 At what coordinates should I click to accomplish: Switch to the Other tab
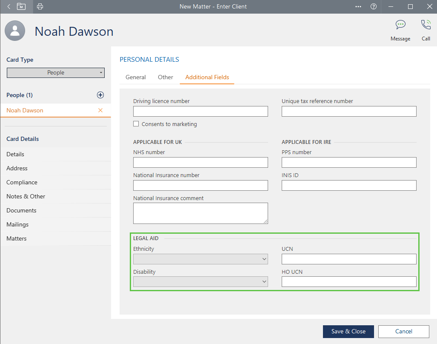[166, 77]
